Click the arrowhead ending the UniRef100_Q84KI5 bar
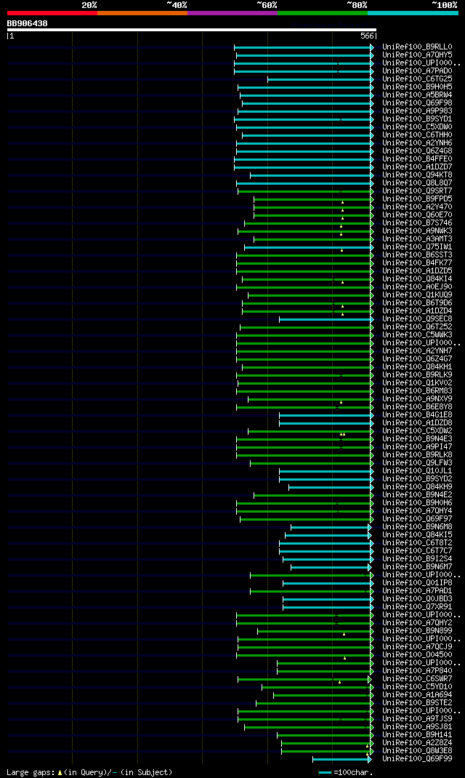Screen dimensions: 465x778 (370, 535)
